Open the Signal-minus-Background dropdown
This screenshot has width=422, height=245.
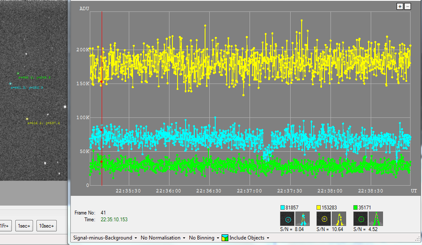tap(105, 238)
